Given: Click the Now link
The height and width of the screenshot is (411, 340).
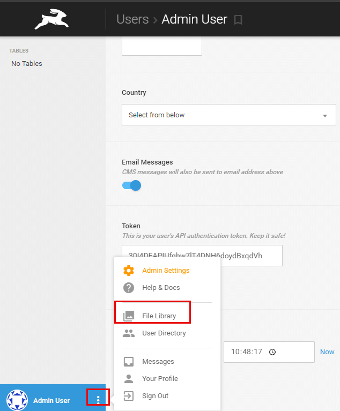Looking at the screenshot, I should click(x=327, y=352).
